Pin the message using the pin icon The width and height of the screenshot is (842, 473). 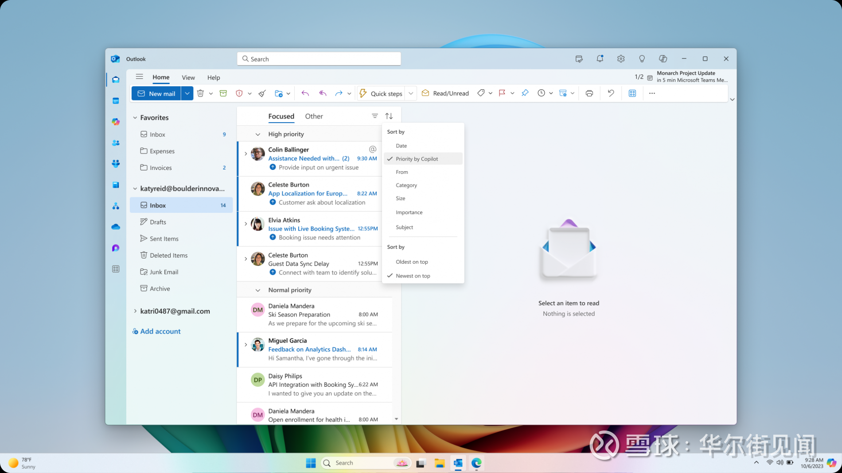pos(525,93)
